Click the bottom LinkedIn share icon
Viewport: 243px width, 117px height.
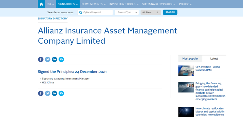(55, 93)
